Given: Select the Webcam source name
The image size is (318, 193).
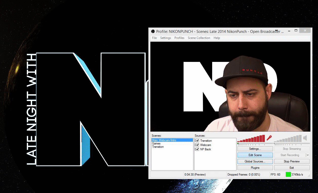Looking at the screenshot, I should [206, 145].
